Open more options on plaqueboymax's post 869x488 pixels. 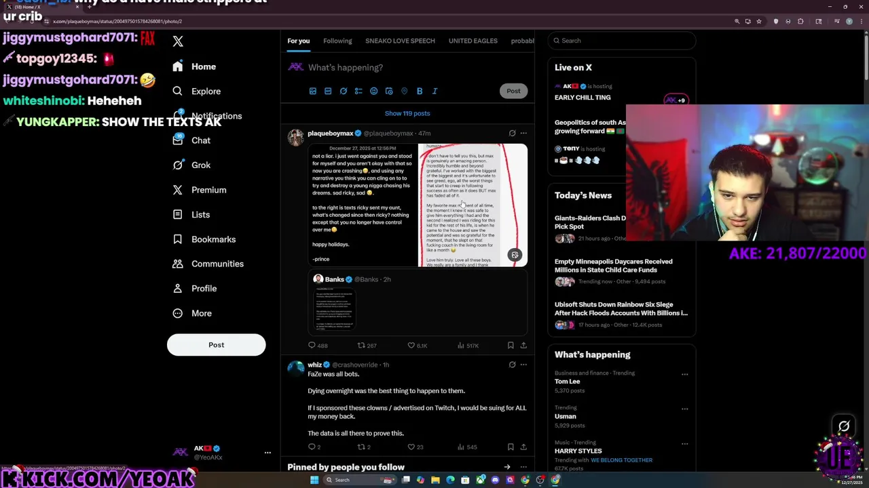coord(523,134)
